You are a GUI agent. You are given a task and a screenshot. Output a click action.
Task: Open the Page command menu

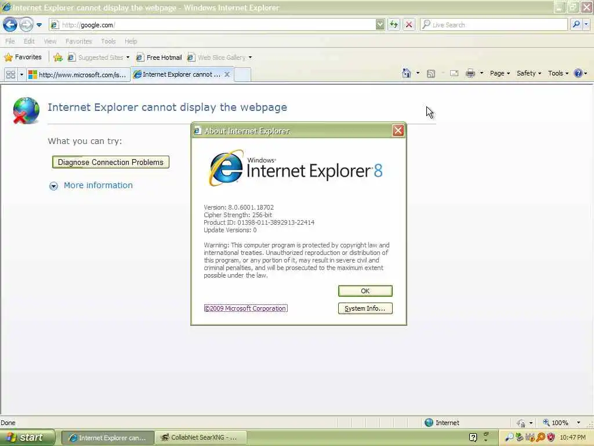click(499, 73)
